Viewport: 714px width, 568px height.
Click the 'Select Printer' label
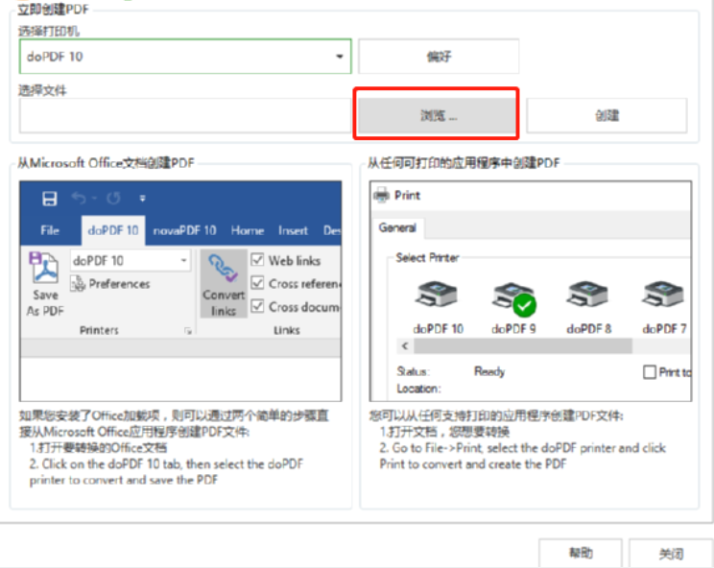click(427, 257)
